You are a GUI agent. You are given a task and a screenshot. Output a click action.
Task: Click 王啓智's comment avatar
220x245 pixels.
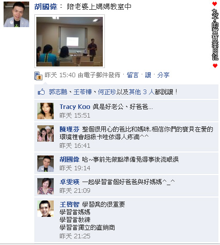tap(46, 209)
